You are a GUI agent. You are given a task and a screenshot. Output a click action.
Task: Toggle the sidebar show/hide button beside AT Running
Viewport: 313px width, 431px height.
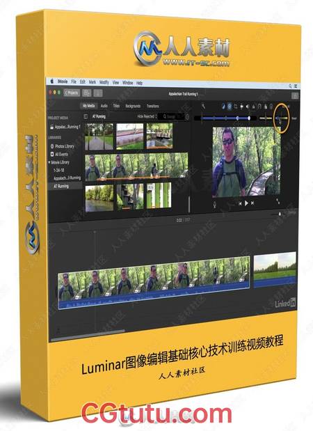tap(86, 116)
